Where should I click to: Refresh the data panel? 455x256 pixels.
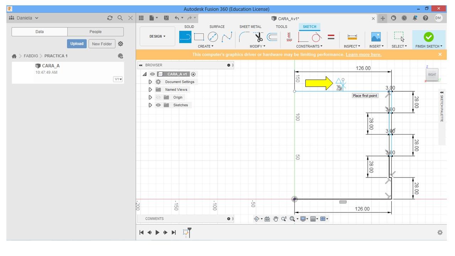pyautogui.click(x=110, y=18)
